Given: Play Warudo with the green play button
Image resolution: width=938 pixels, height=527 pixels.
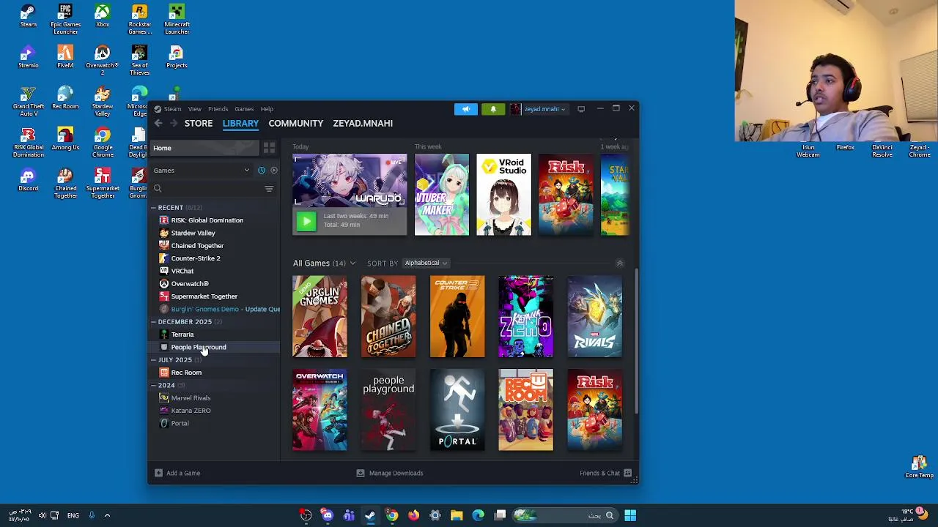Looking at the screenshot, I should pos(306,220).
